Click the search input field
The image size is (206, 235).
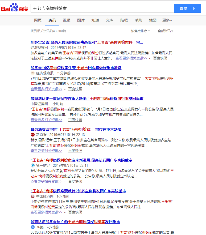click(102, 8)
